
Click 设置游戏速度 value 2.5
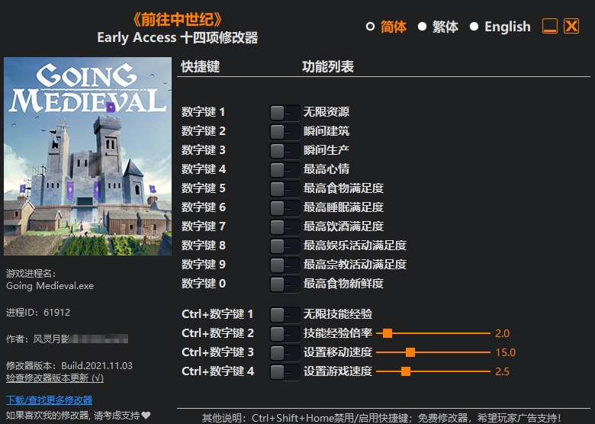click(503, 371)
